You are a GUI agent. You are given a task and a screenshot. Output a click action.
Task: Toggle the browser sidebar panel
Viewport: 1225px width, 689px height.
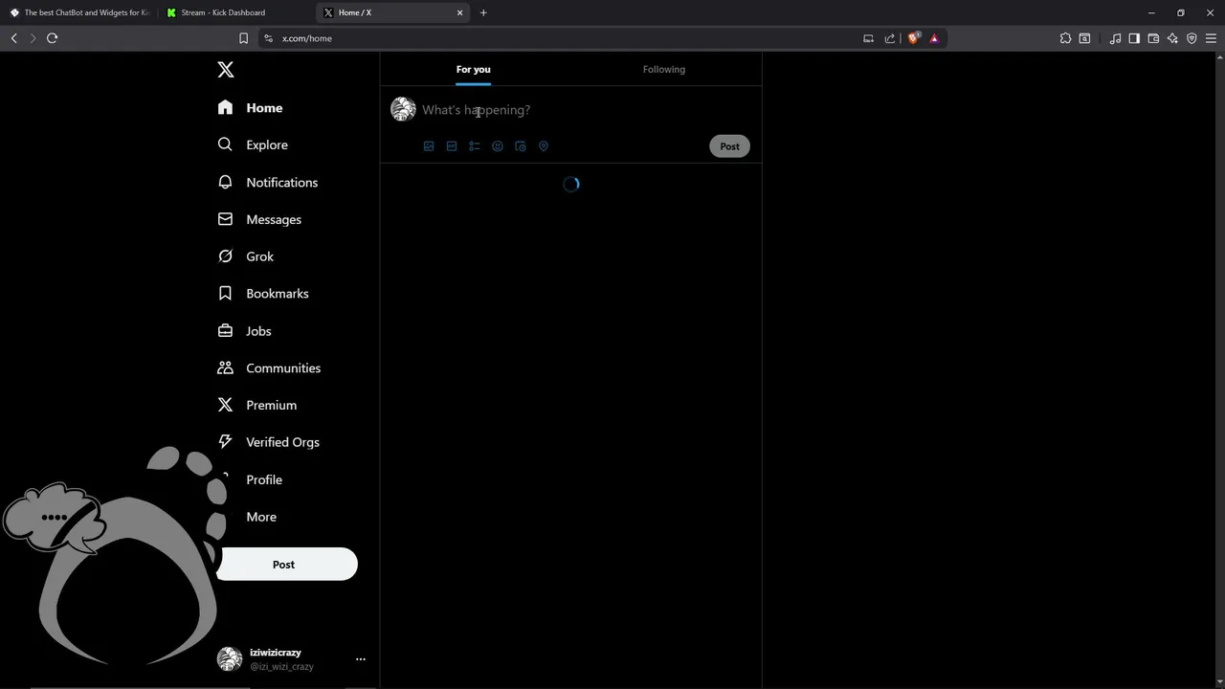coord(1134,38)
